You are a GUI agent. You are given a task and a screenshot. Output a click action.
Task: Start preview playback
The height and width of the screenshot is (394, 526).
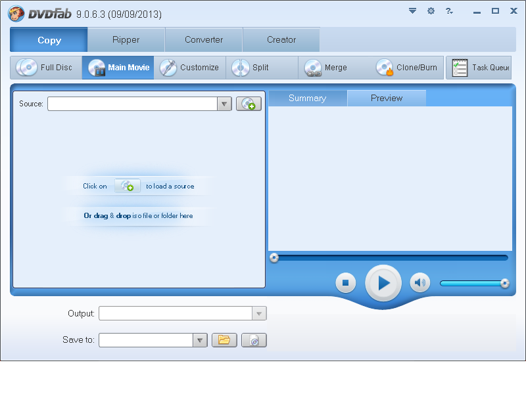(383, 283)
